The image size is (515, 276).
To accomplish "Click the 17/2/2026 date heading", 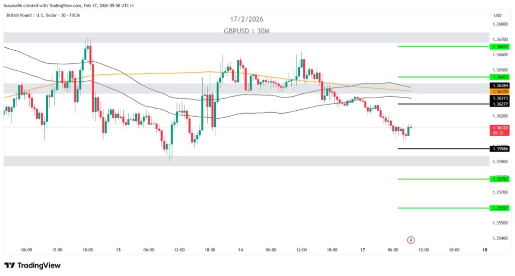I will pos(247,19).
